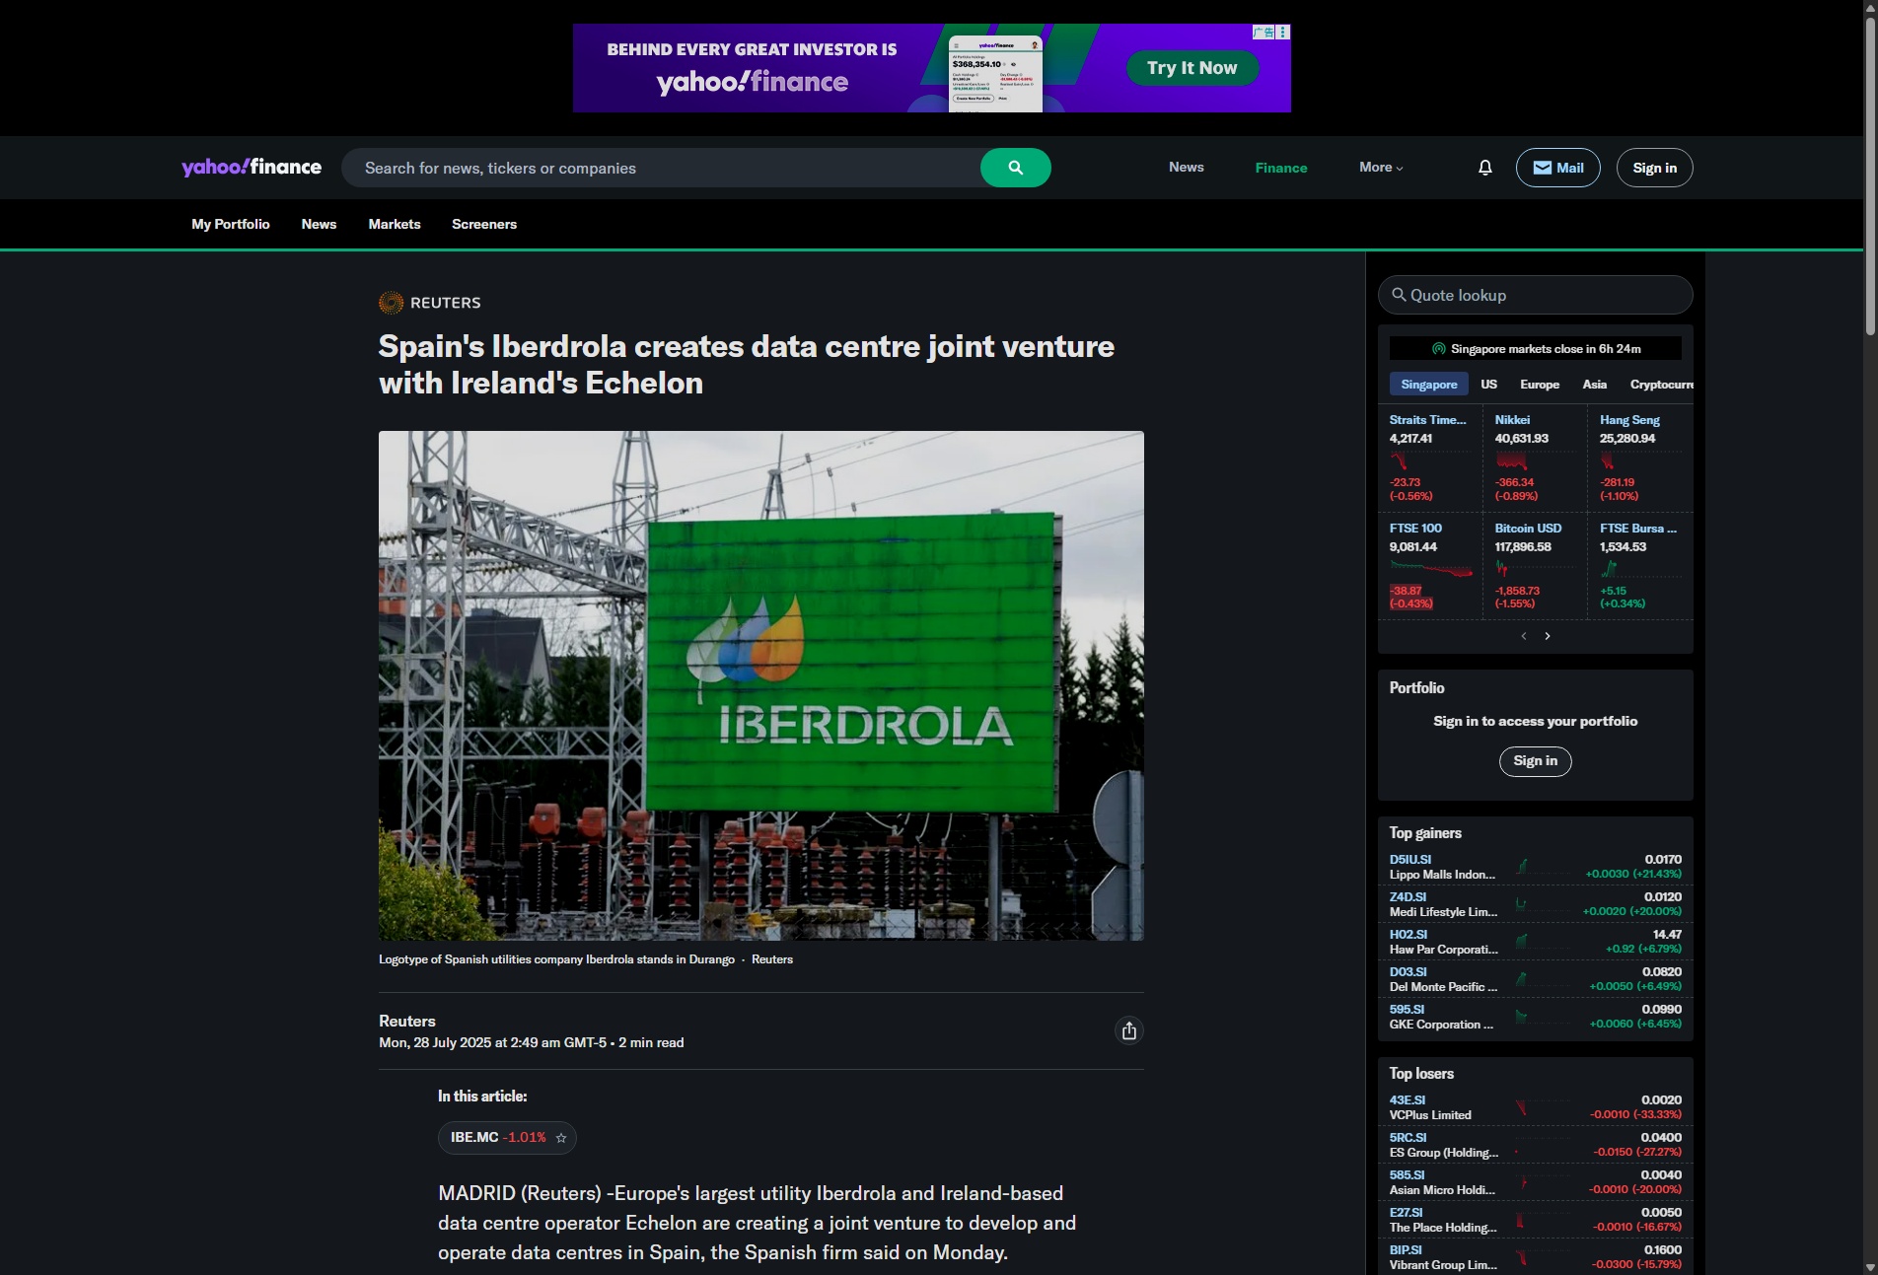The image size is (1878, 1275).
Task: Click the Yahoo Finance banner ad
Action: click(x=931, y=68)
